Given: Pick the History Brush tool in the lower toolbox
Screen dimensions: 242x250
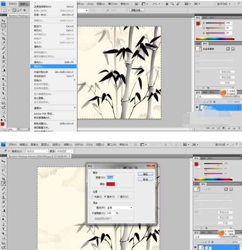Looking at the screenshot, I should click(3, 202).
